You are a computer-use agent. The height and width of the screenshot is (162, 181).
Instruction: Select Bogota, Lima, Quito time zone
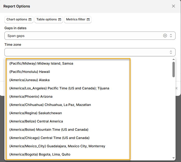[x=40, y=154]
